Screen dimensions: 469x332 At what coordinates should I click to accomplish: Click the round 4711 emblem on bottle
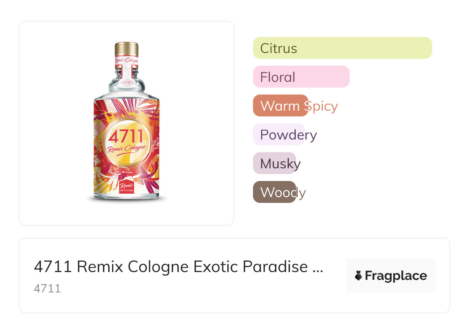click(x=126, y=140)
